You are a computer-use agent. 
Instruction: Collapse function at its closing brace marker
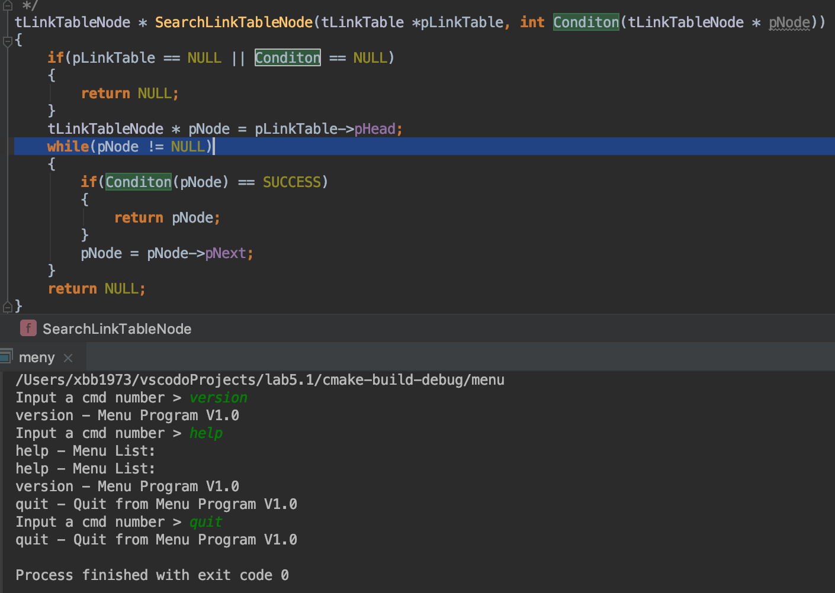click(8, 306)
